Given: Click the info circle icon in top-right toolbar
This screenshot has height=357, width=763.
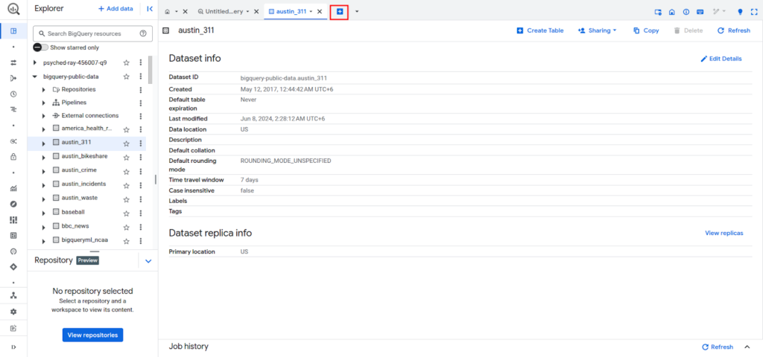Looking at the screenshot, I should [686, 12].
